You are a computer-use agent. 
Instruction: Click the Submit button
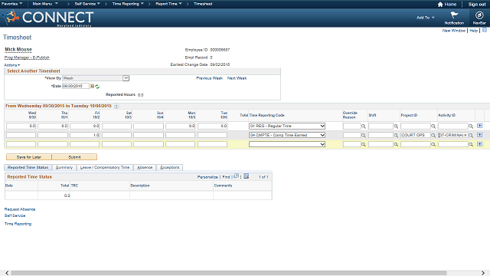coord(74,157)
